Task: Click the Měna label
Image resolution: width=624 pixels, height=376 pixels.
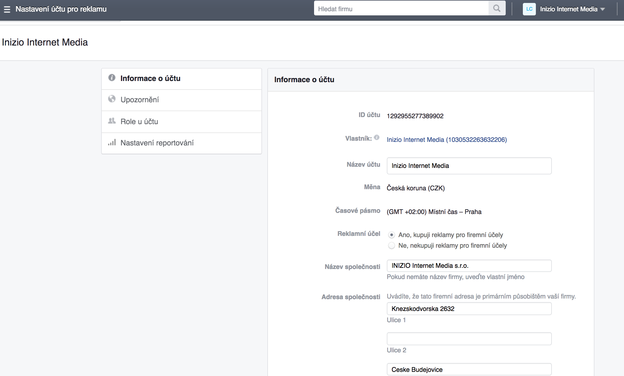Action: [372, 187]
